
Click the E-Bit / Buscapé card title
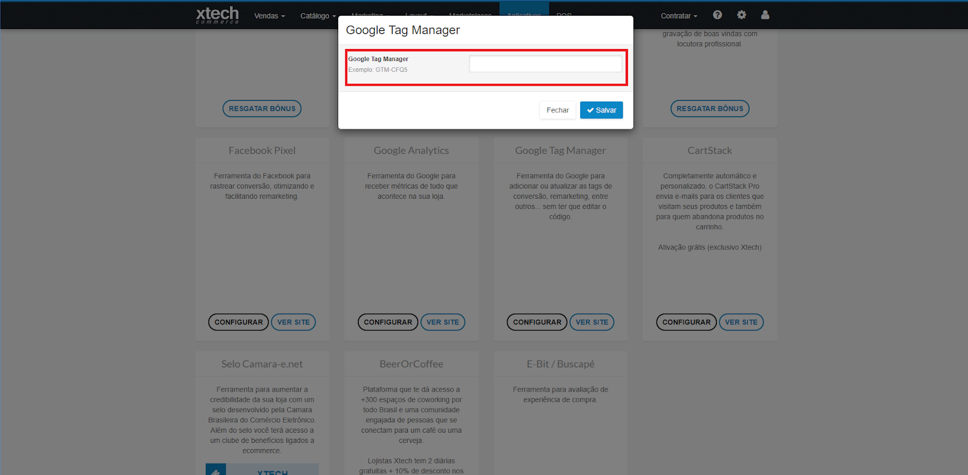560,364
